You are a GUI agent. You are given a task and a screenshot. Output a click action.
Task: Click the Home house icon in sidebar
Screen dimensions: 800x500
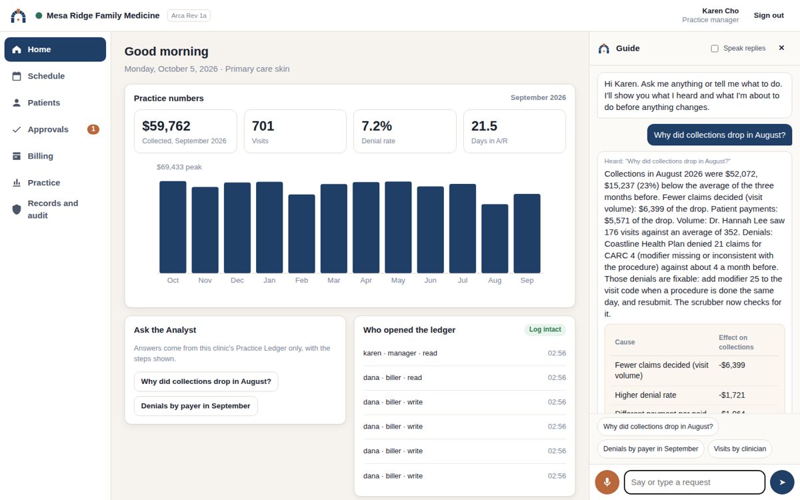click(17, 49)
